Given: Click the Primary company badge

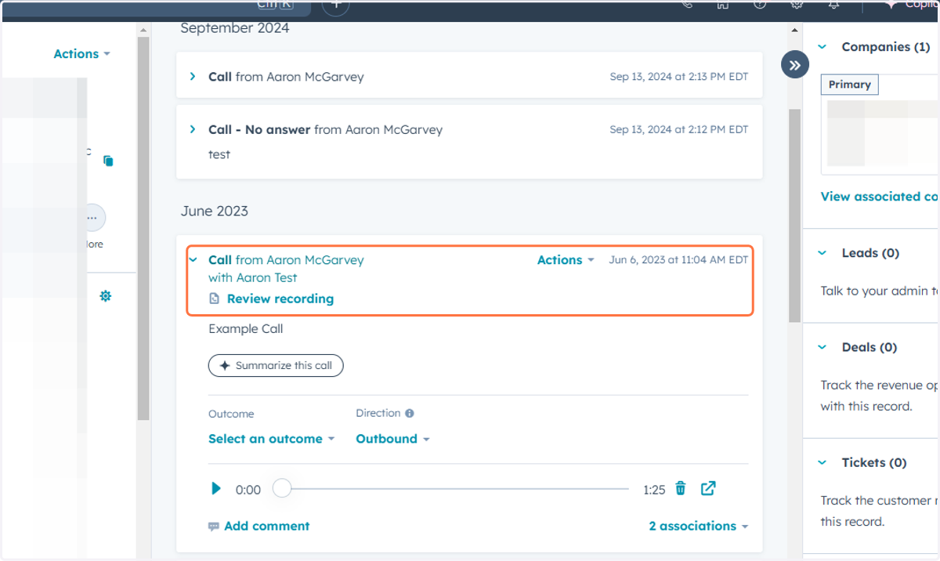Looking at the screenshot, I should point(850,85).
